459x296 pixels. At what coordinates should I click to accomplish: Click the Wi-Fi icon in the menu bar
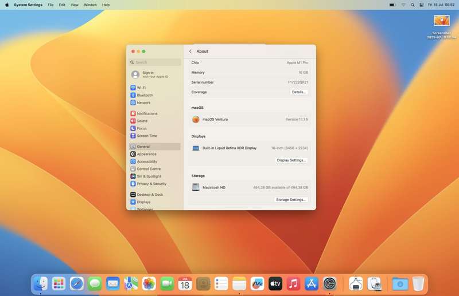[403, 5]
